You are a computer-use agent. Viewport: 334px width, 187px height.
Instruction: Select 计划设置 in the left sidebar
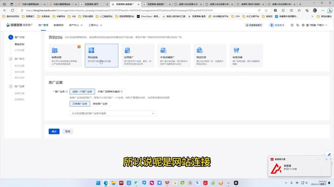(20, 50)
